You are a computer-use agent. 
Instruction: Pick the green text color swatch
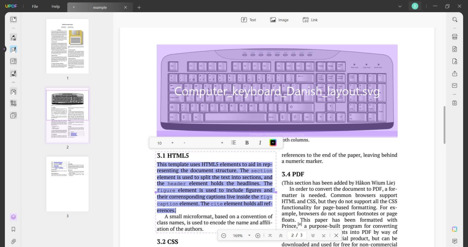point(271,140)
